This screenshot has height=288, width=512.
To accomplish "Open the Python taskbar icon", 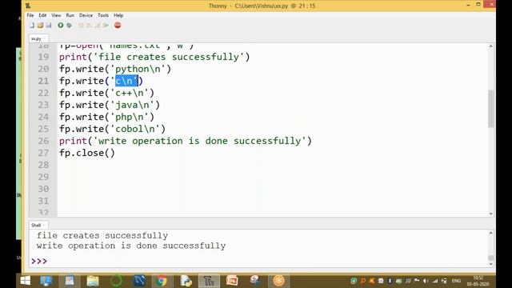I will [186, 281].
